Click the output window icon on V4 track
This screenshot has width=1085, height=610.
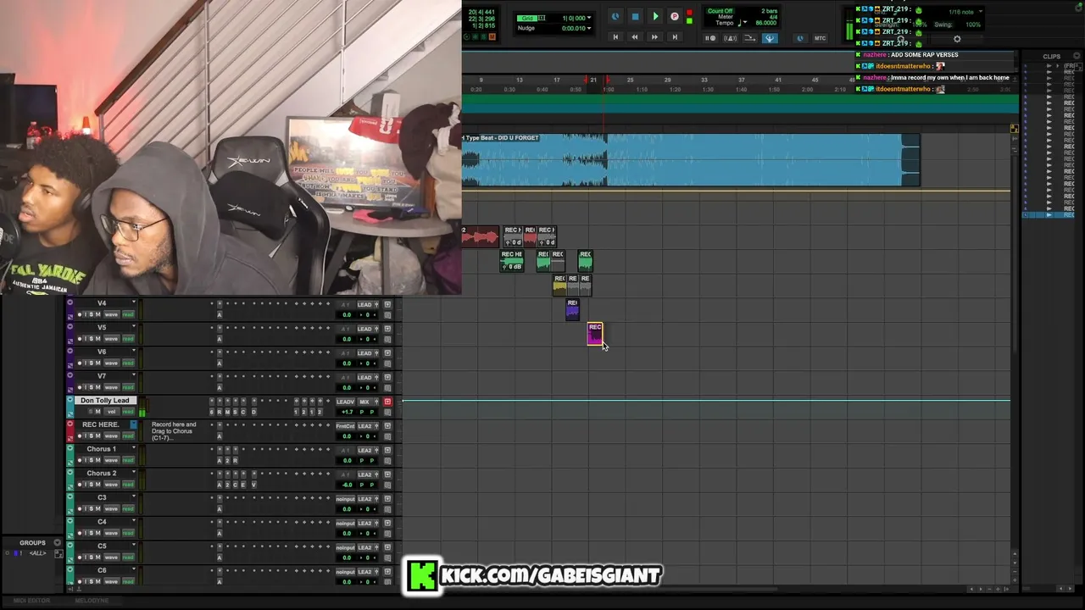coord(387,304)
